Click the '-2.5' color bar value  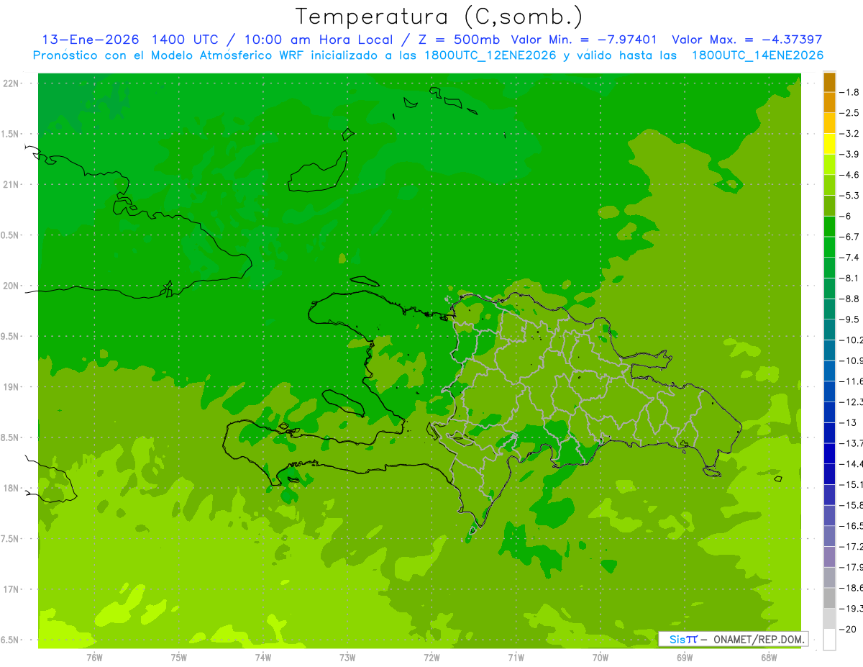click(x=849, y=113)
